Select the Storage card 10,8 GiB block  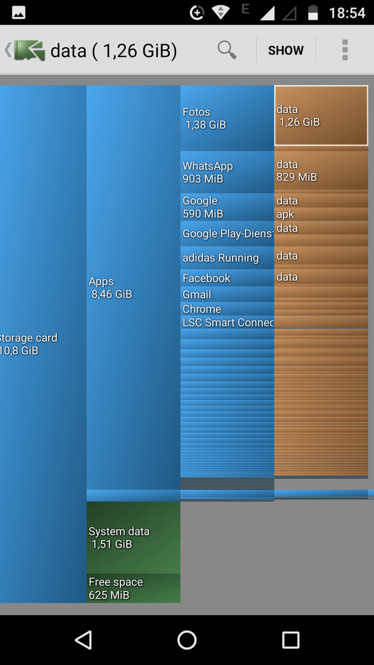tap(43, 344)
